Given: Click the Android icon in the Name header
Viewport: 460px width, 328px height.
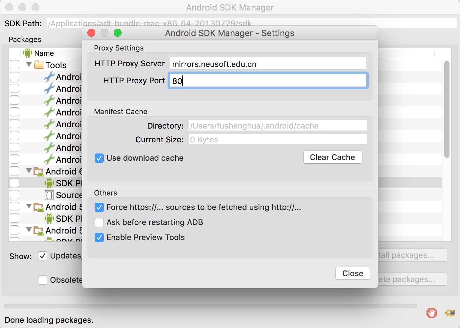Looking at the screenshot, I should pyautogui.click(x=28, y=53).
